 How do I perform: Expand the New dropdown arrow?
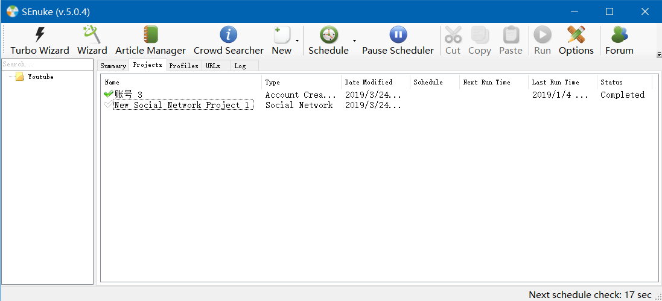[298, 40]
